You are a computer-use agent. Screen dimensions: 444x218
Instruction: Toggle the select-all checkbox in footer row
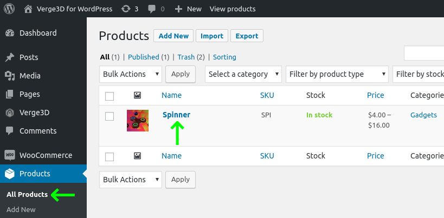110,157
